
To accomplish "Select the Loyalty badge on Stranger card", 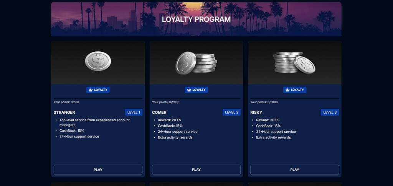I will click(x=98, y=90).
